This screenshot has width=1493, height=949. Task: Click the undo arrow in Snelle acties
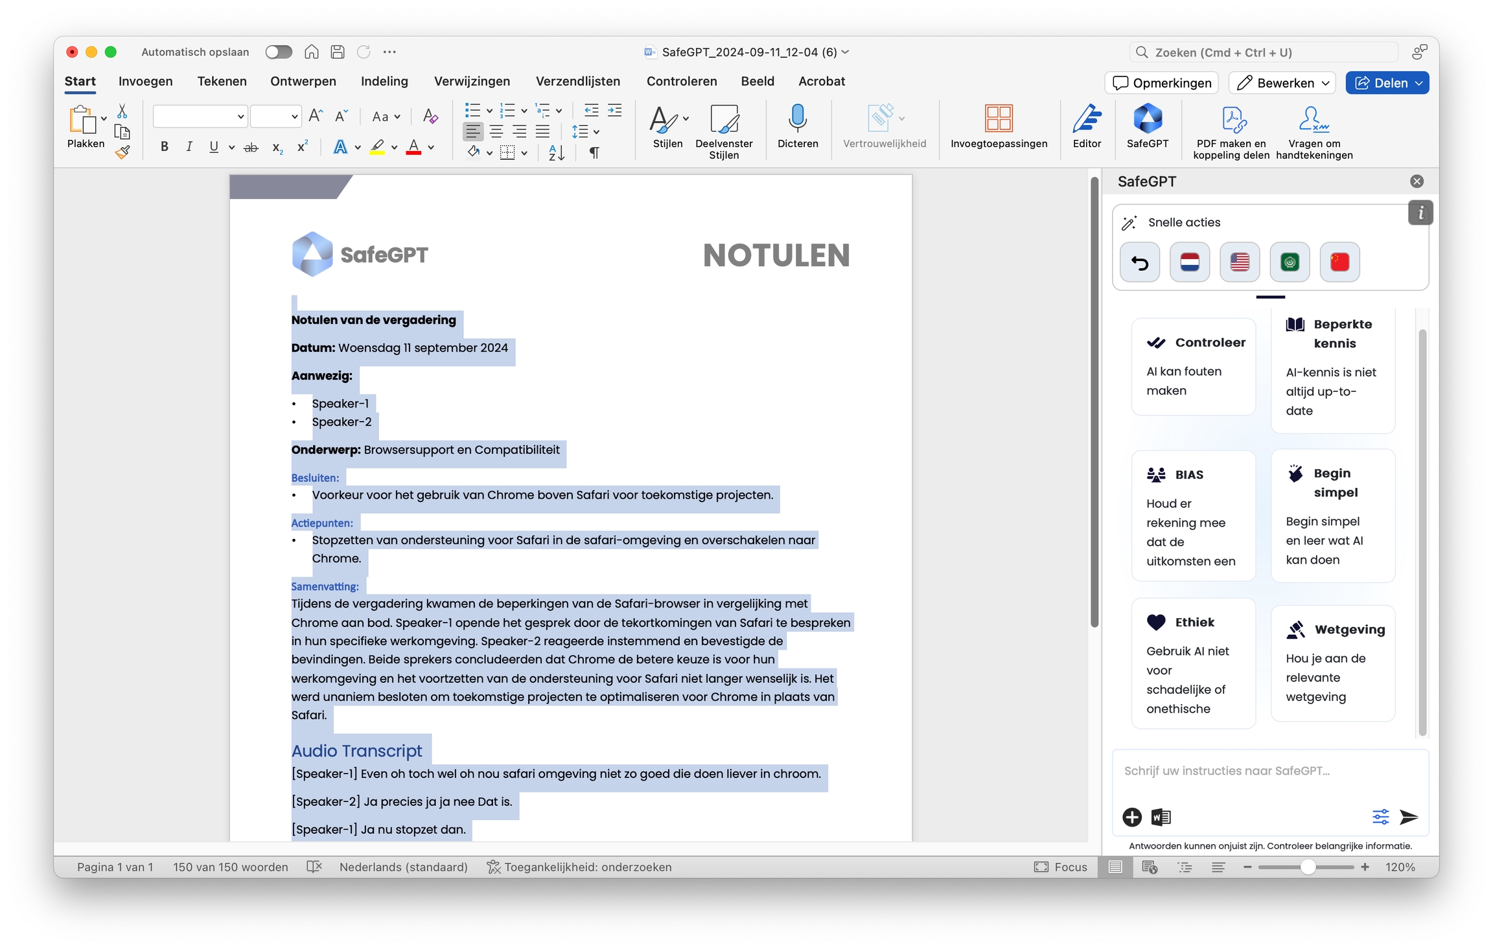point(1139,262)
